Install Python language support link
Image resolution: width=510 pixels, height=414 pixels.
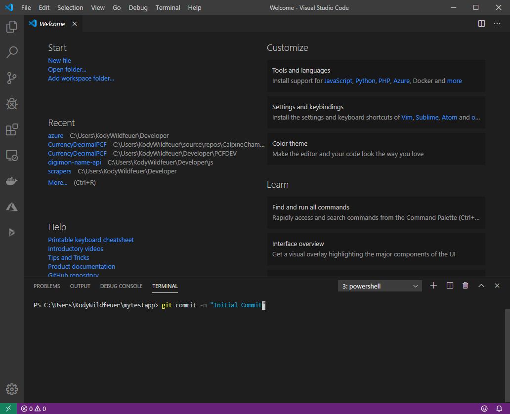(365, 81)
